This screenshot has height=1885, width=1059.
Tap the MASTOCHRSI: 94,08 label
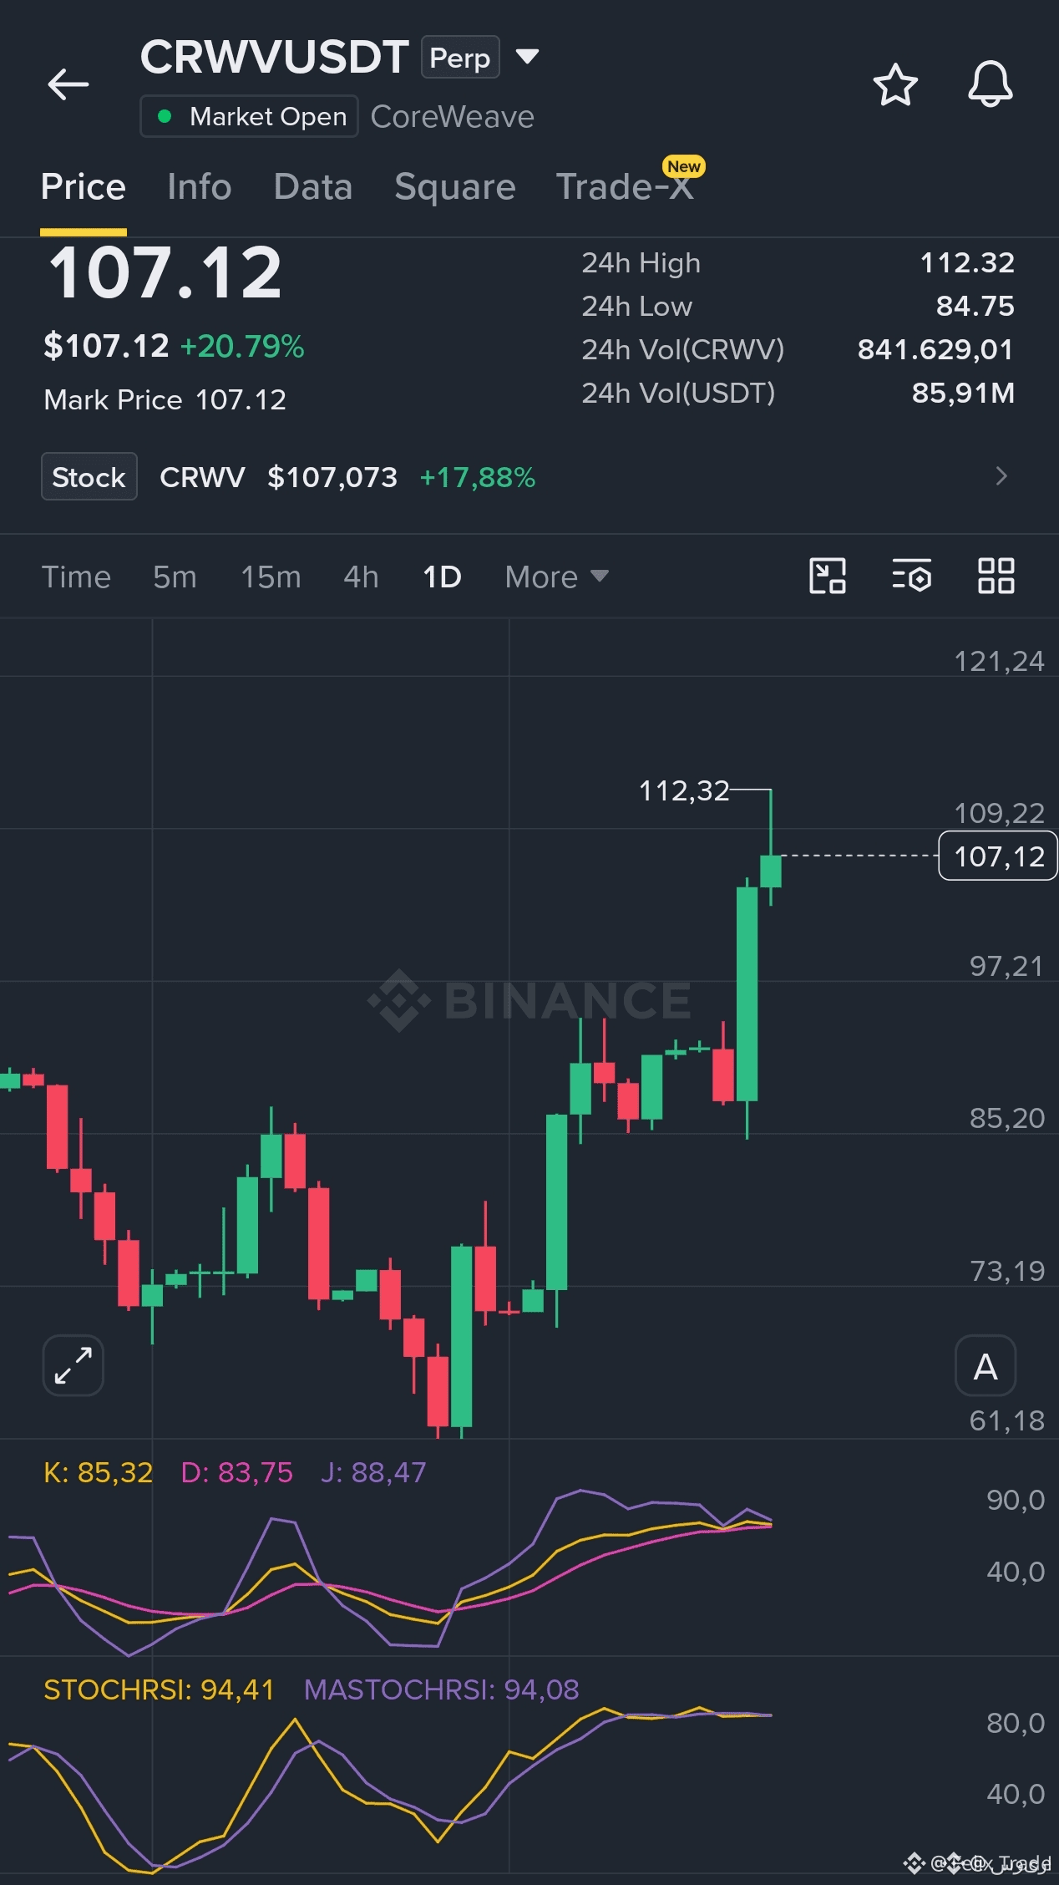click(x=441, y=1689)
